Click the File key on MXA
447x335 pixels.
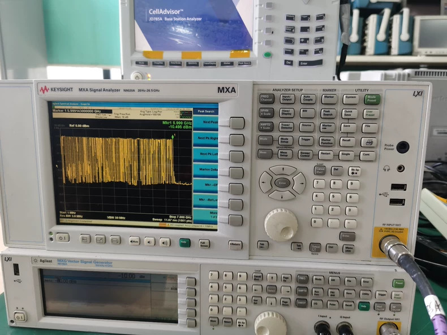pyautogui.click(x=369, y=128)
